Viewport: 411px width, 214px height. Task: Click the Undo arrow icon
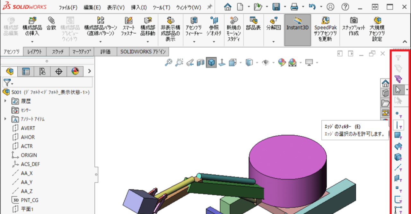click(x=312, y=7)
